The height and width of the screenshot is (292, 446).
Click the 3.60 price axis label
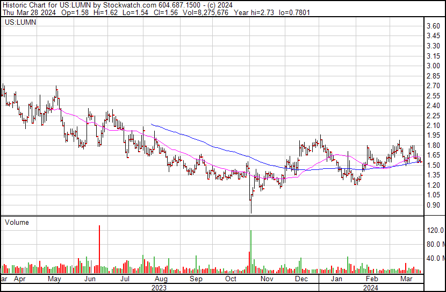click(433, 26)
